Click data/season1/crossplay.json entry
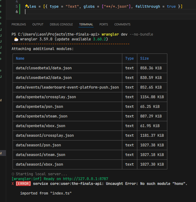 click(x=45, y=136)
